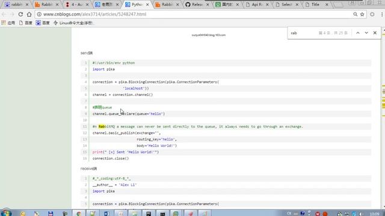
Task: Switch to the 'Relea' GitHub tab
Action: tap(197, 4)
